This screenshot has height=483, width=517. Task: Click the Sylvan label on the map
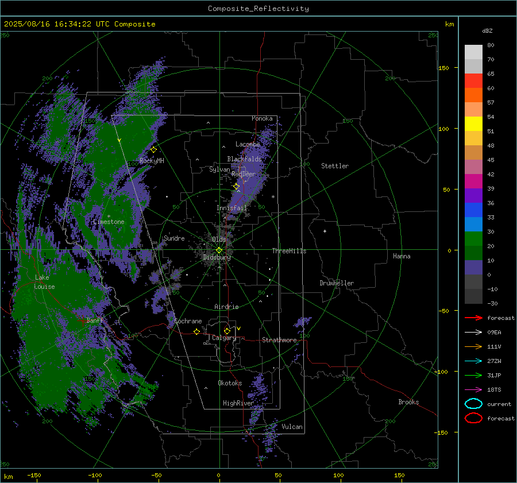click(x=219, y=169)
